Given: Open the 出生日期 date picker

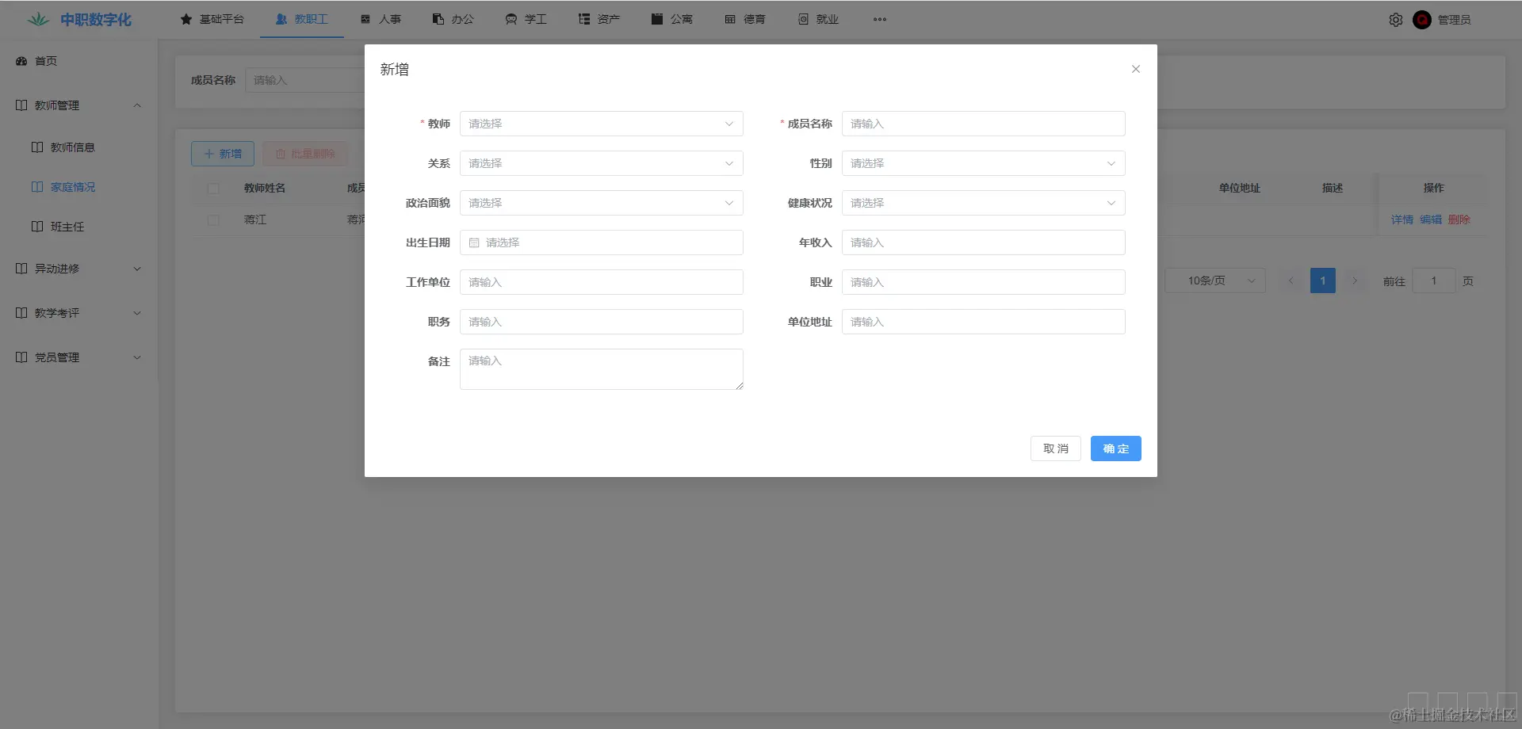Looking at the screenshot, I should (x=602, y=242).
